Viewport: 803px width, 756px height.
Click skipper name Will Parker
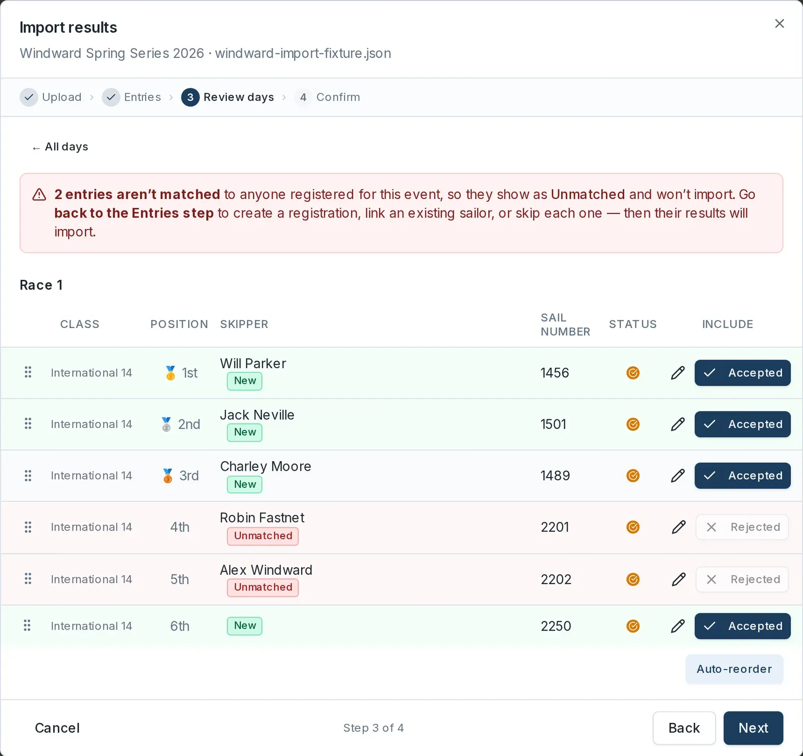pyautogui.click(x=253, y=364)
